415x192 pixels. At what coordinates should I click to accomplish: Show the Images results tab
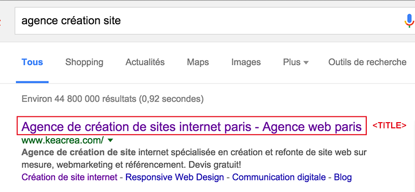point(246,62)
